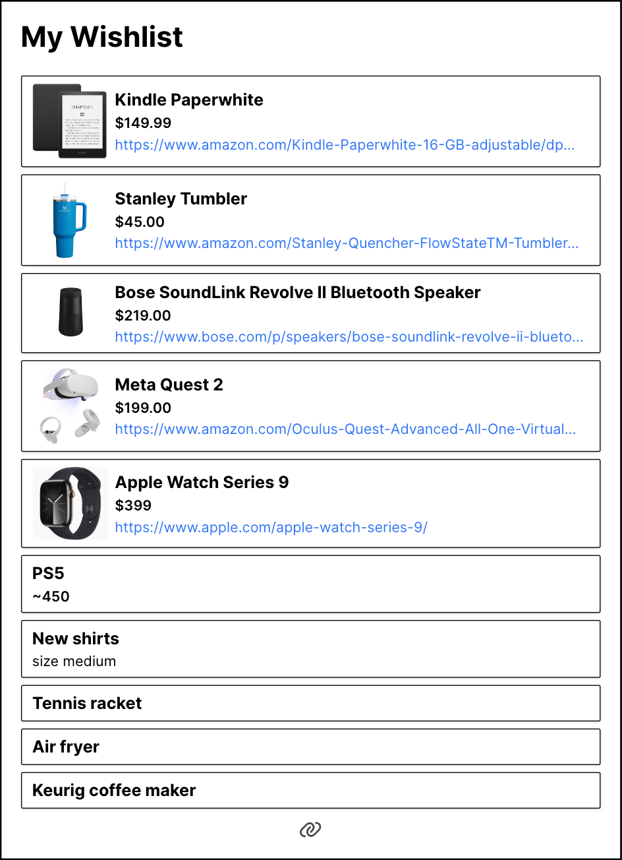
Task: Click the Apple Watch Series 9 title
Action: click(202, 482)
